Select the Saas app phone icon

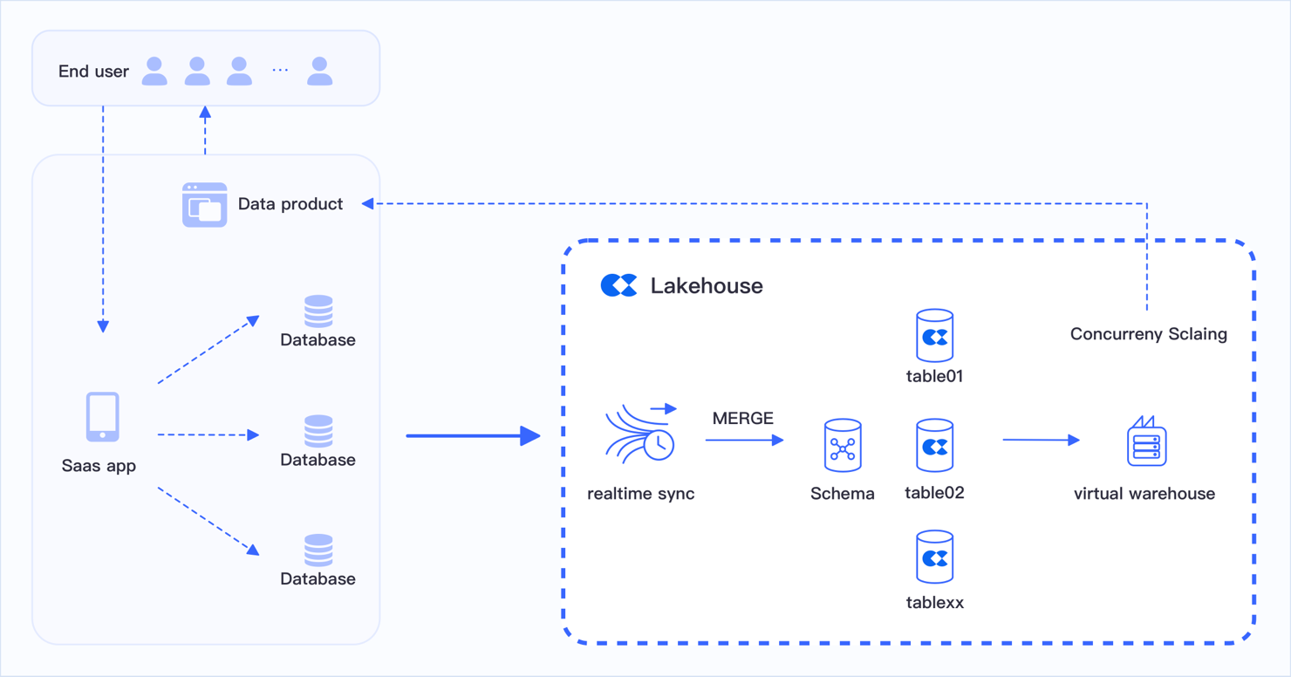tap(102, 417)
